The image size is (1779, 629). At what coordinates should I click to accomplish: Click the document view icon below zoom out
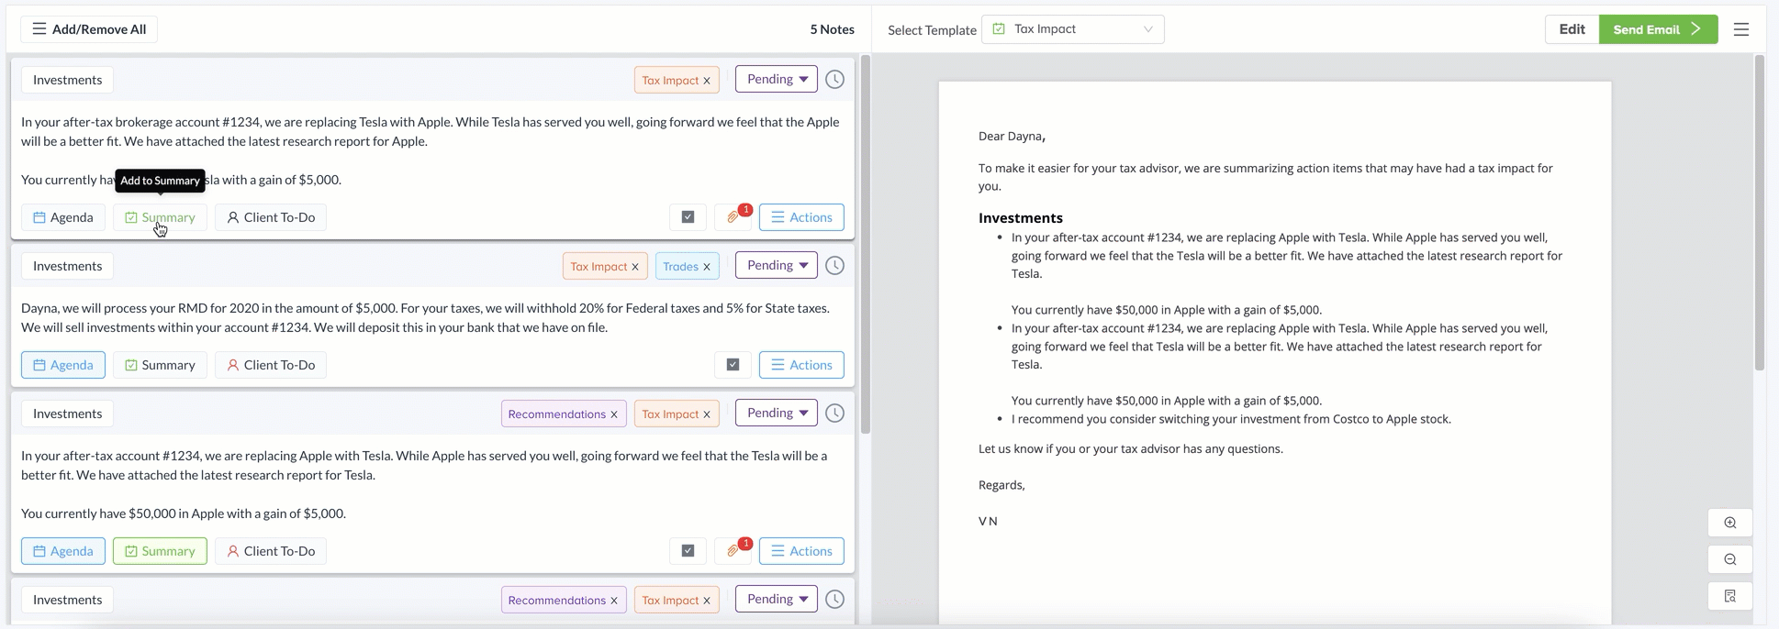pos(1729,596)
